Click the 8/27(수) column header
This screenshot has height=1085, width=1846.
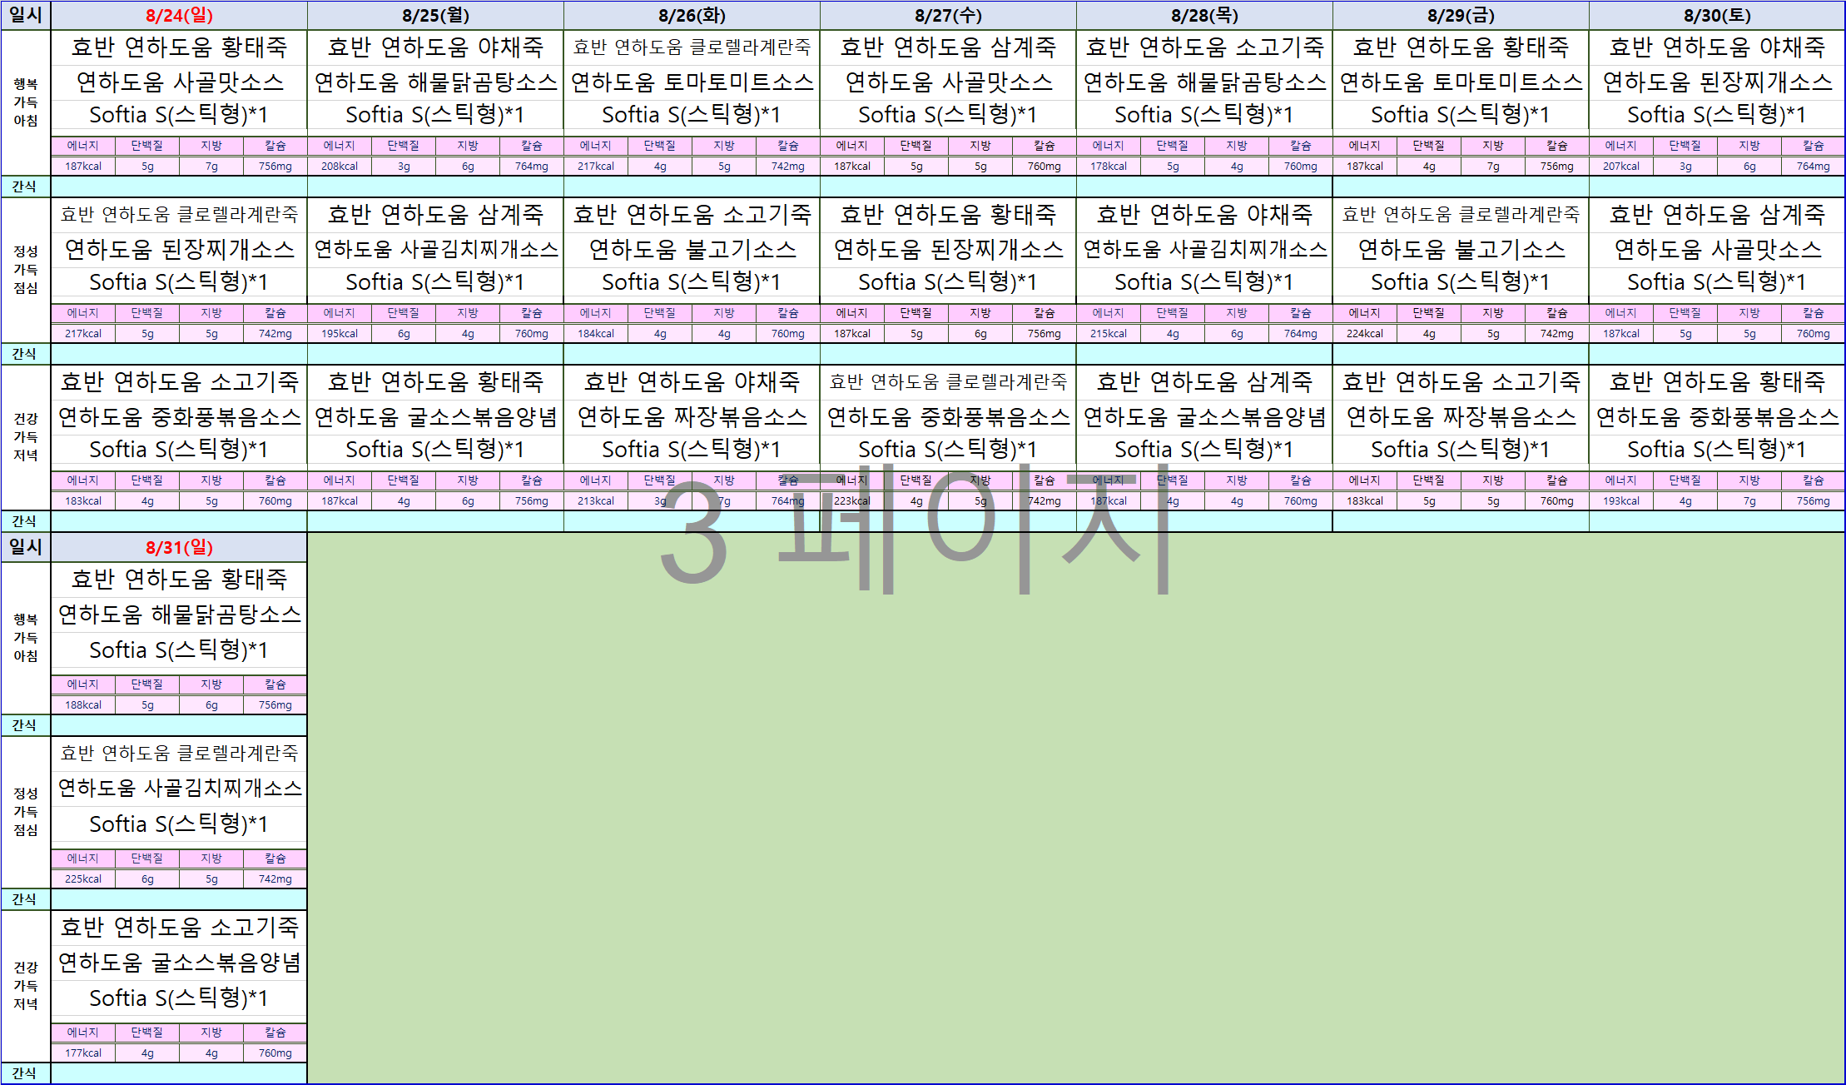948,16
